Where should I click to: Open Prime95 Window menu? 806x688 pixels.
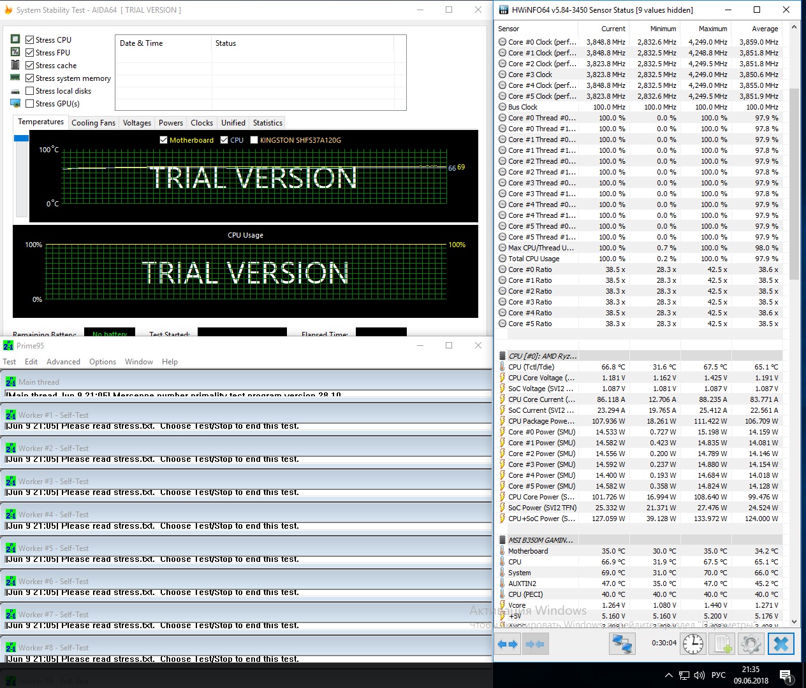click(x=139, y=362)
